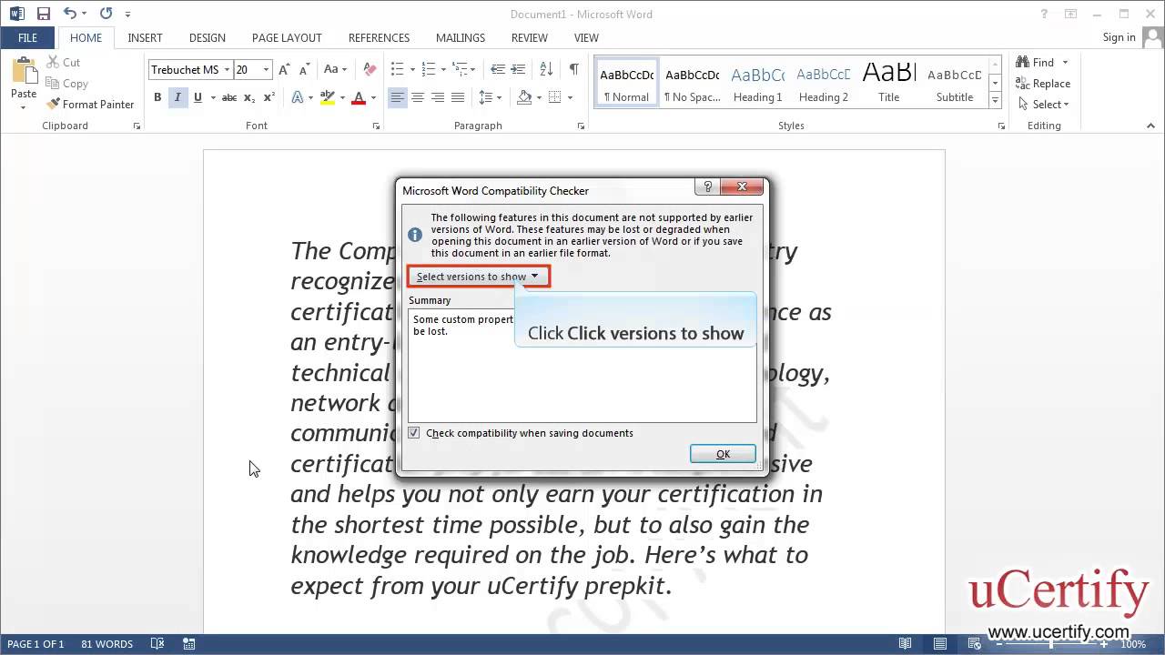Apply the Subtitle style
Viewport: 1165px width, 655px height.
(x=955, y=84)
